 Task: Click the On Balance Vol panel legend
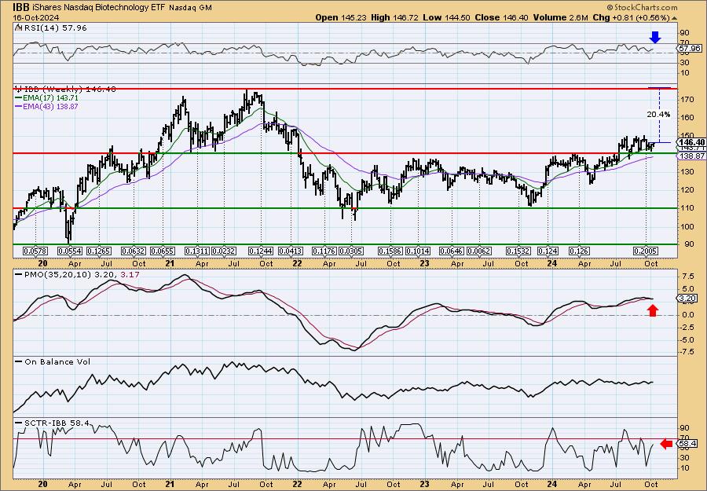coord(53,361)
